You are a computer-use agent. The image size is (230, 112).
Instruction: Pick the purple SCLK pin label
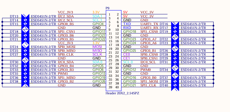97,55
